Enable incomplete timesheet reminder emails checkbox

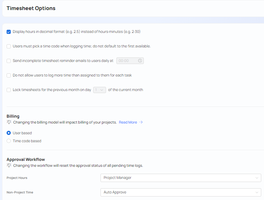[x=9, y=61]
